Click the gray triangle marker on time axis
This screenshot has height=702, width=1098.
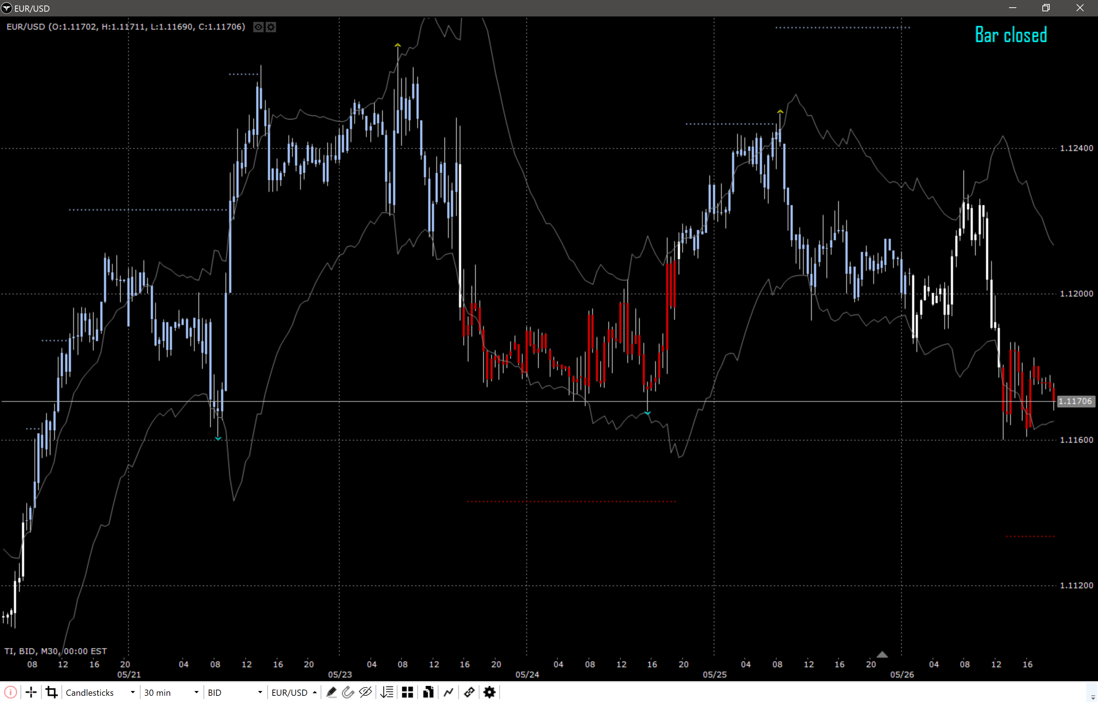pyautogui.click(x=882, y=654)
